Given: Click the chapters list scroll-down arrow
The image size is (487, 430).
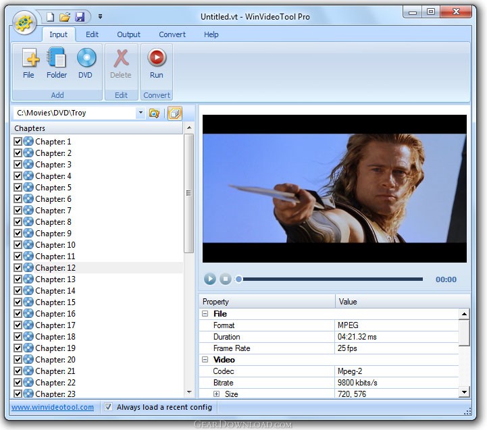Looking at the screenshot, I should click(x=189, y=392).
